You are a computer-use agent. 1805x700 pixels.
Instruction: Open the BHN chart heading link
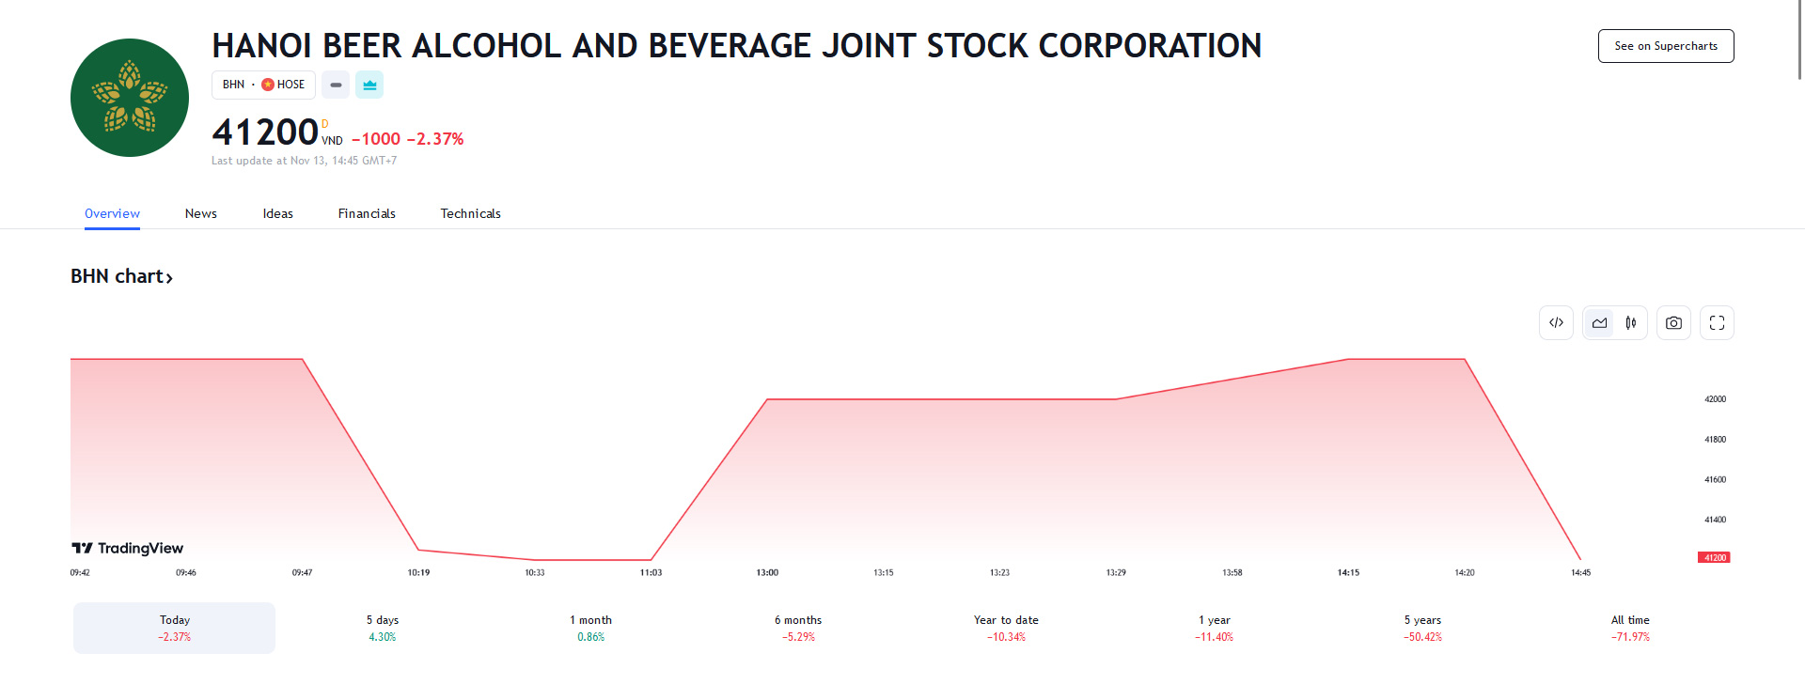click(121, 276)
